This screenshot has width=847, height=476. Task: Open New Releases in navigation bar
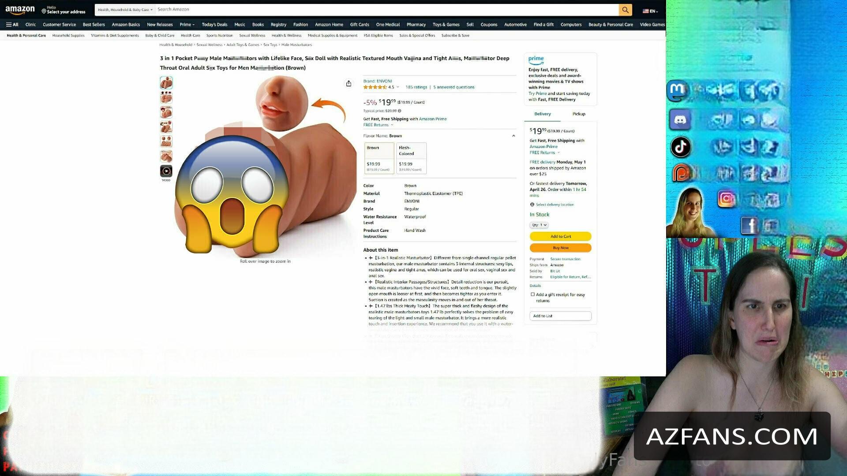(160, 25)
